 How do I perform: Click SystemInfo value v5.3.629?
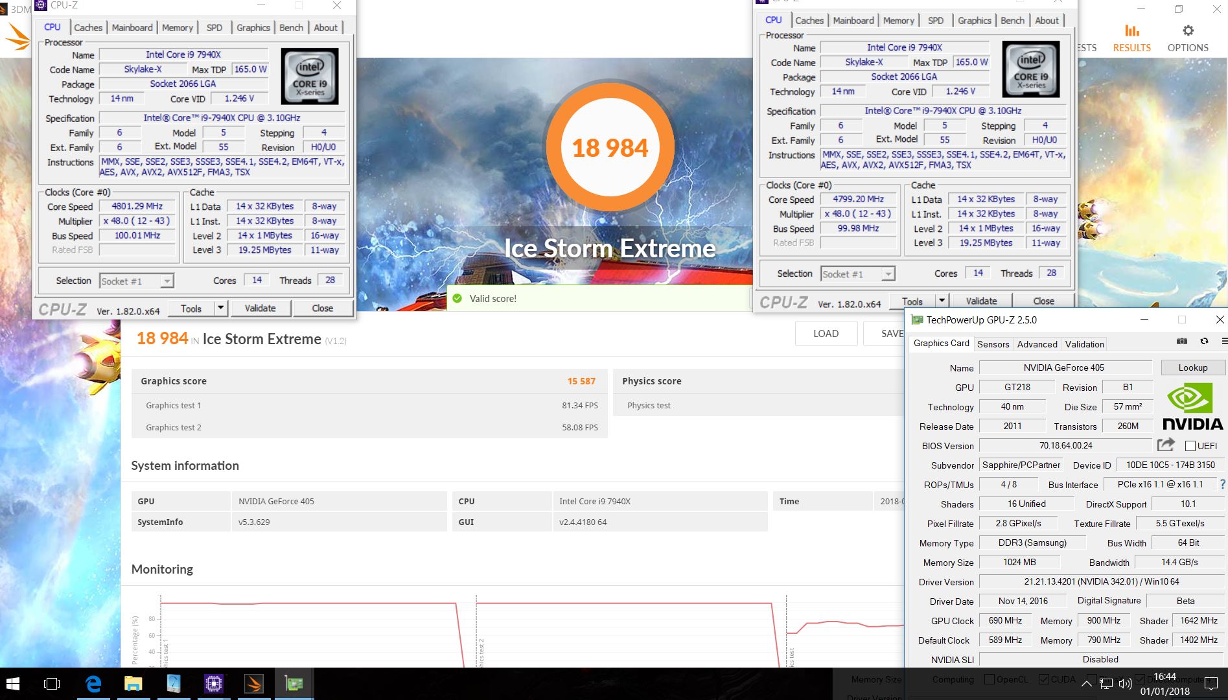339,522
